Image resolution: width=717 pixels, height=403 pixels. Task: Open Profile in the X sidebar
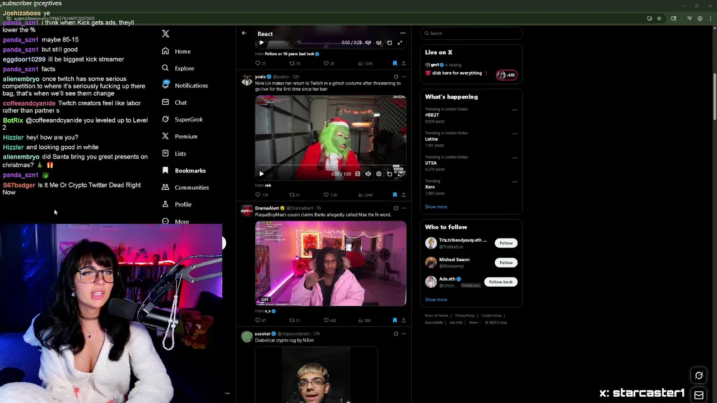point(176,204)
